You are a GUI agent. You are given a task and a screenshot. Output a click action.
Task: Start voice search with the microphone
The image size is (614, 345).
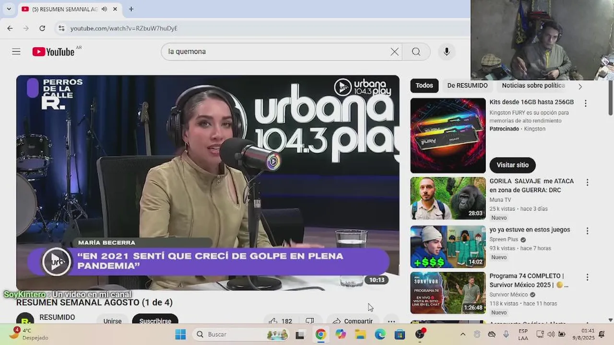click(x=447, y=52)
